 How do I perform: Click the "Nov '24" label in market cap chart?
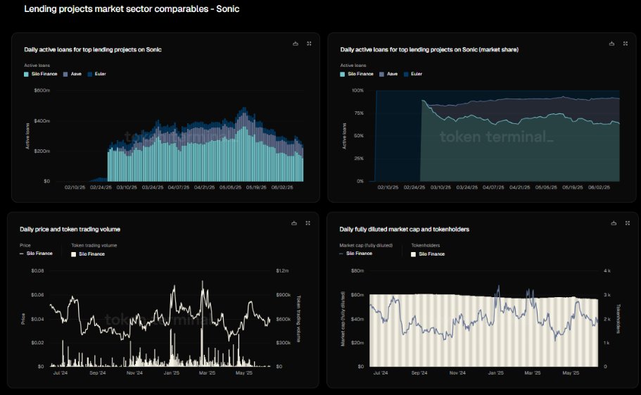(457, 373)
